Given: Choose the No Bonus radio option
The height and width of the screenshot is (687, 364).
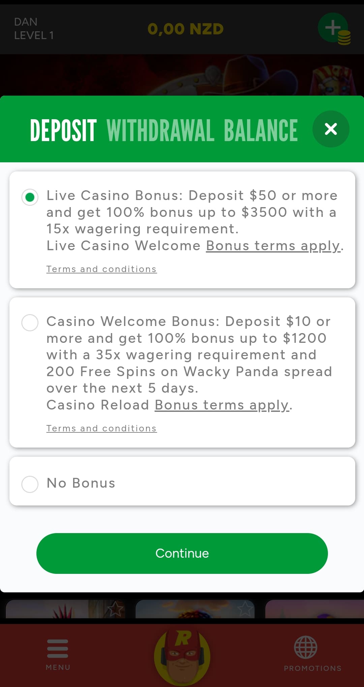Looking at the screenshot, I should (30, 484).
